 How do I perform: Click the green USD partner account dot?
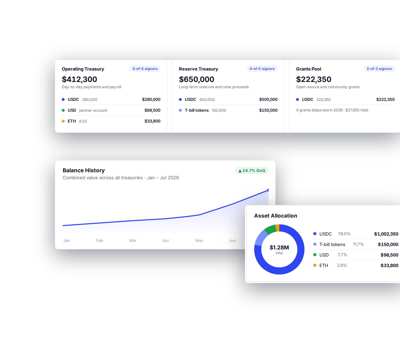coord(63,110)
